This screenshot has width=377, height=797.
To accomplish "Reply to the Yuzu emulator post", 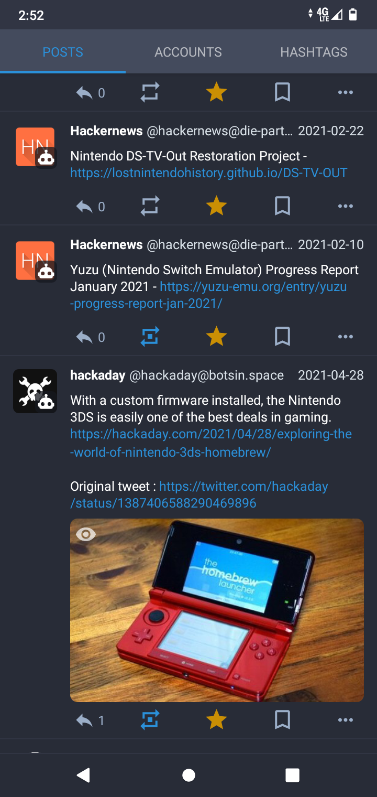I will (x=84, y=337).
